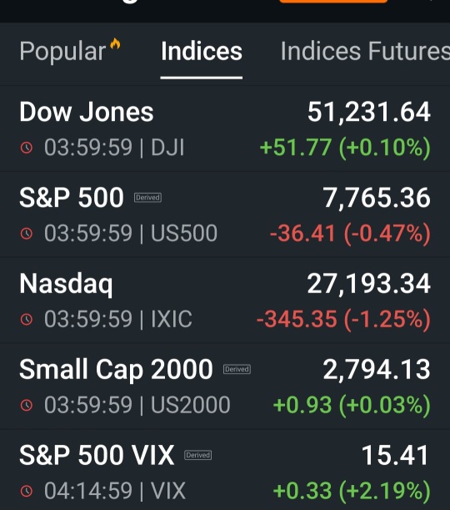Click the S&P 500 price 7,765.36
Viewport: 450px width, 510px height.
(377, 198)
